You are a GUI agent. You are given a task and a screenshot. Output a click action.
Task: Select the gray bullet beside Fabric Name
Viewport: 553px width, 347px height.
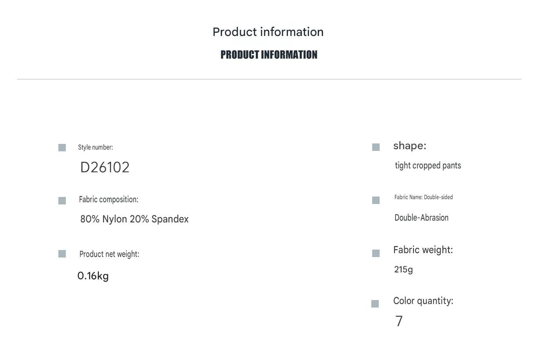coord(376,200)
